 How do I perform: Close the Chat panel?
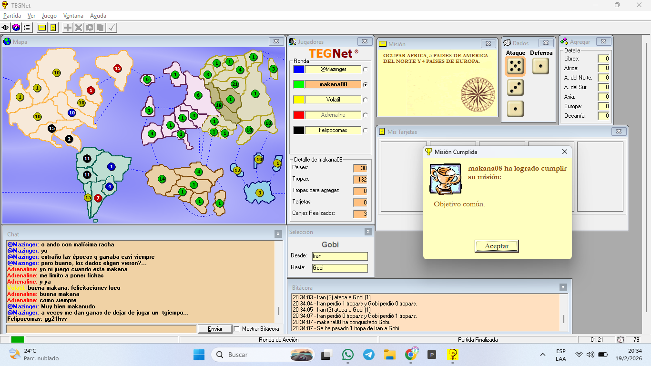click(278, 234)
